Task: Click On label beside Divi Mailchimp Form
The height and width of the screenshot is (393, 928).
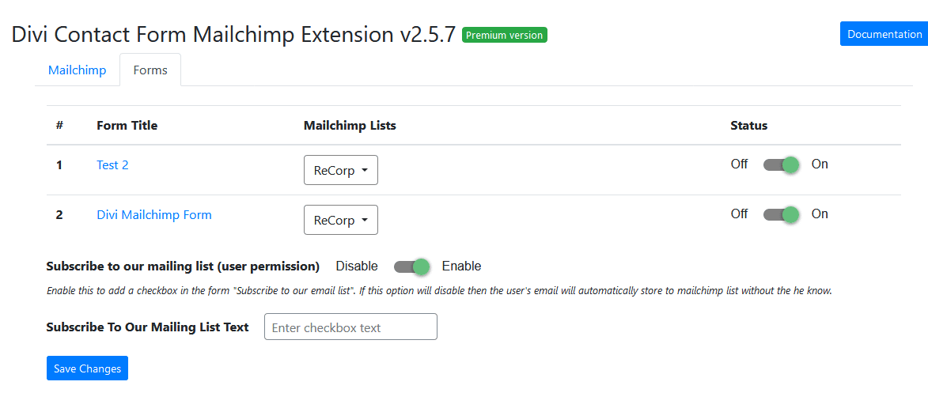Action: click(x=820, y=214)
